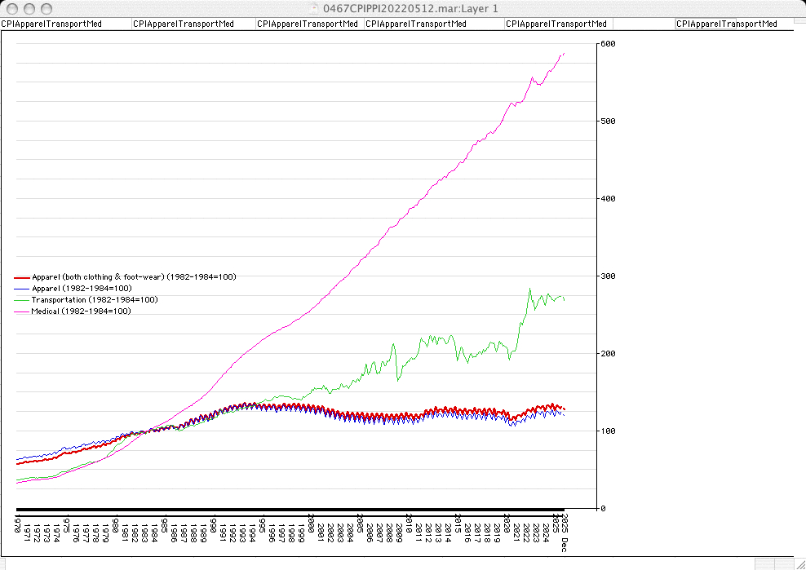Grab the resize handle in the window corner

(x=799, y=563)
